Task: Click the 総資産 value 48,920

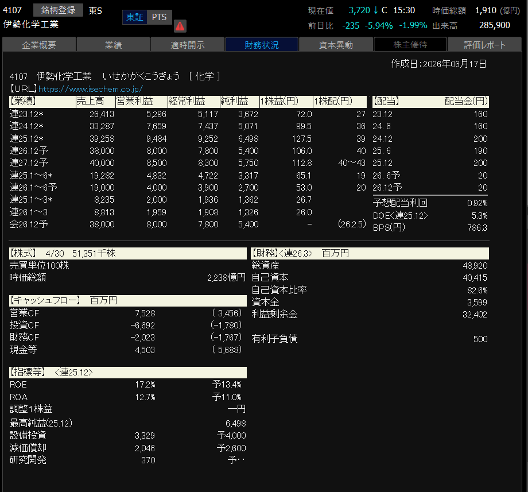Action: point(475,266)
